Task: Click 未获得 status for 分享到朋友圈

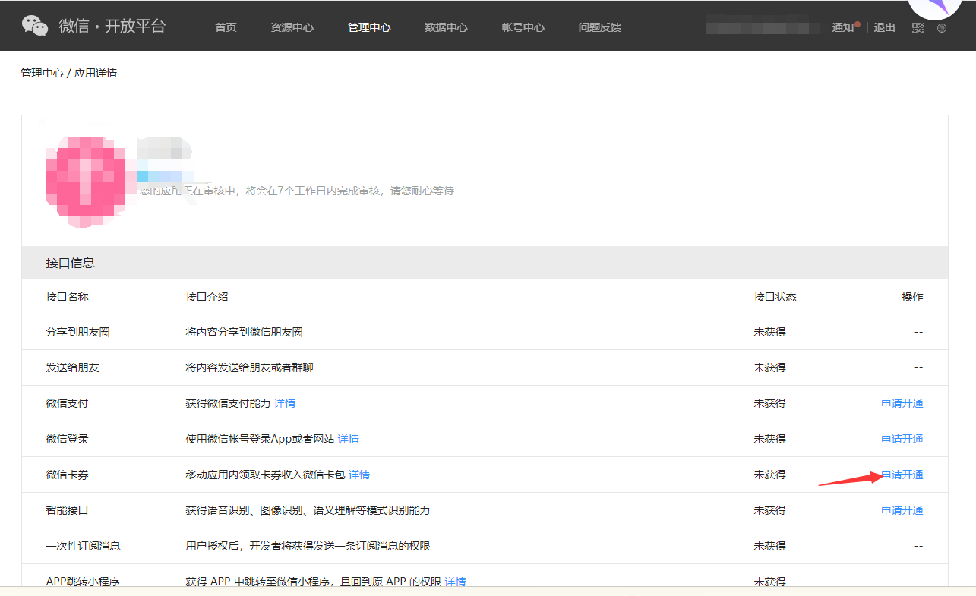Action: pos(769,332)
